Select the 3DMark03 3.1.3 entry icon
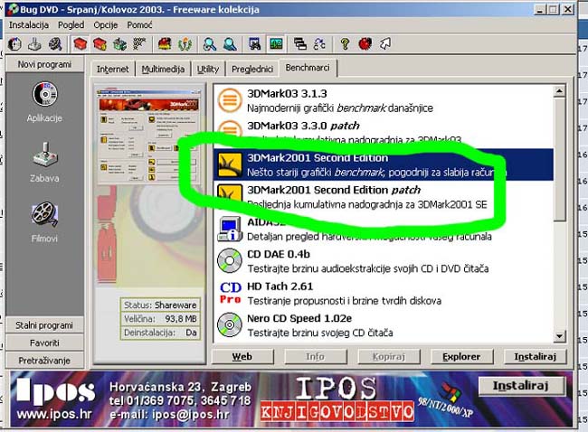Image resolution: width=588 pixels, height=432 pixels. 230,100
